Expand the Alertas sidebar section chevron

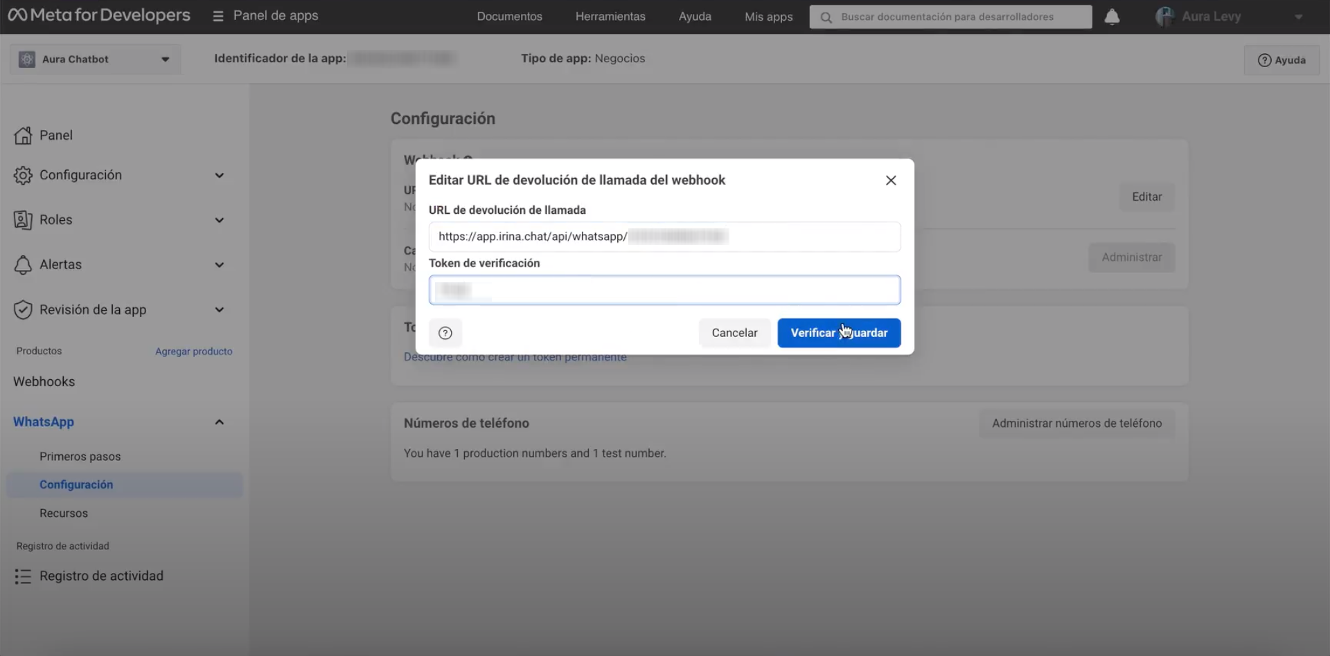tap(220, 265)
